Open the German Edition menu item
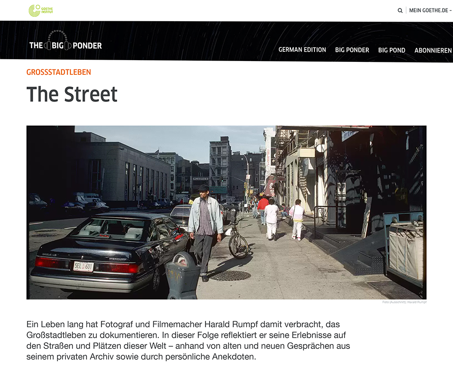The height and width of the screenshot is (375, 453). (302, 50)
